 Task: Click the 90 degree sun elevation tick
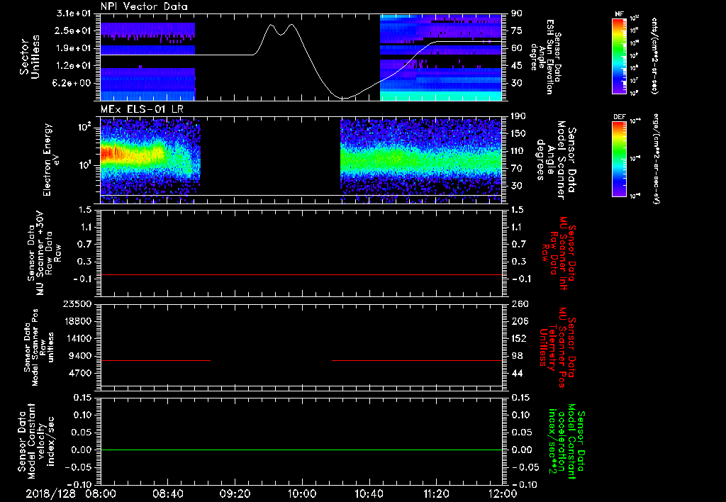pos(517,13)
